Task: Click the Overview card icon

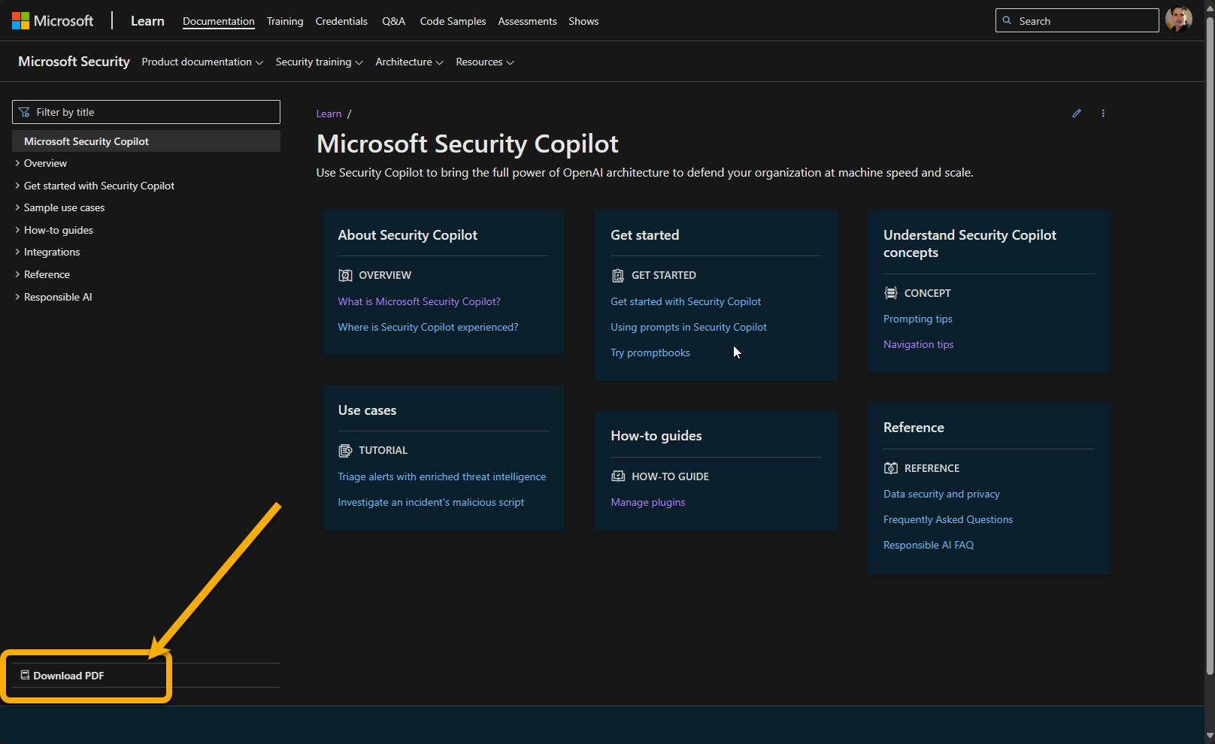Action: click(x=345, y=275)
